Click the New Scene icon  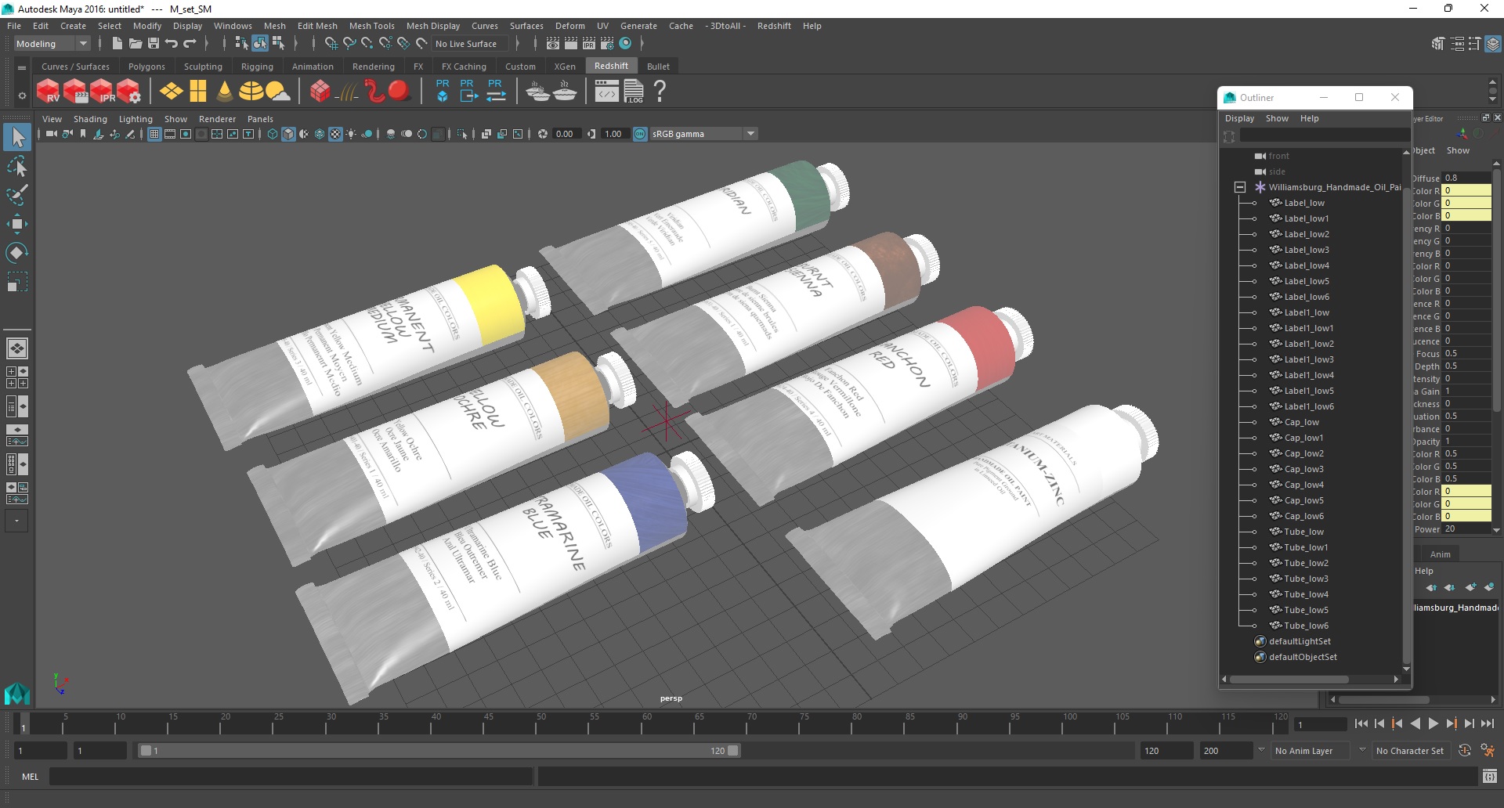tap(117, 44)
